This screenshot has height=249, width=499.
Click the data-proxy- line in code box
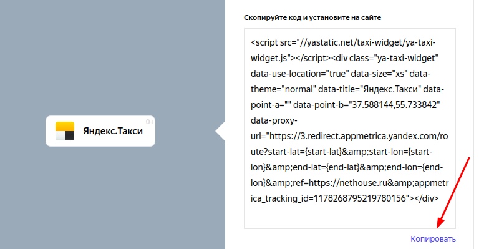pyautogui.click(x=274, y=121)
